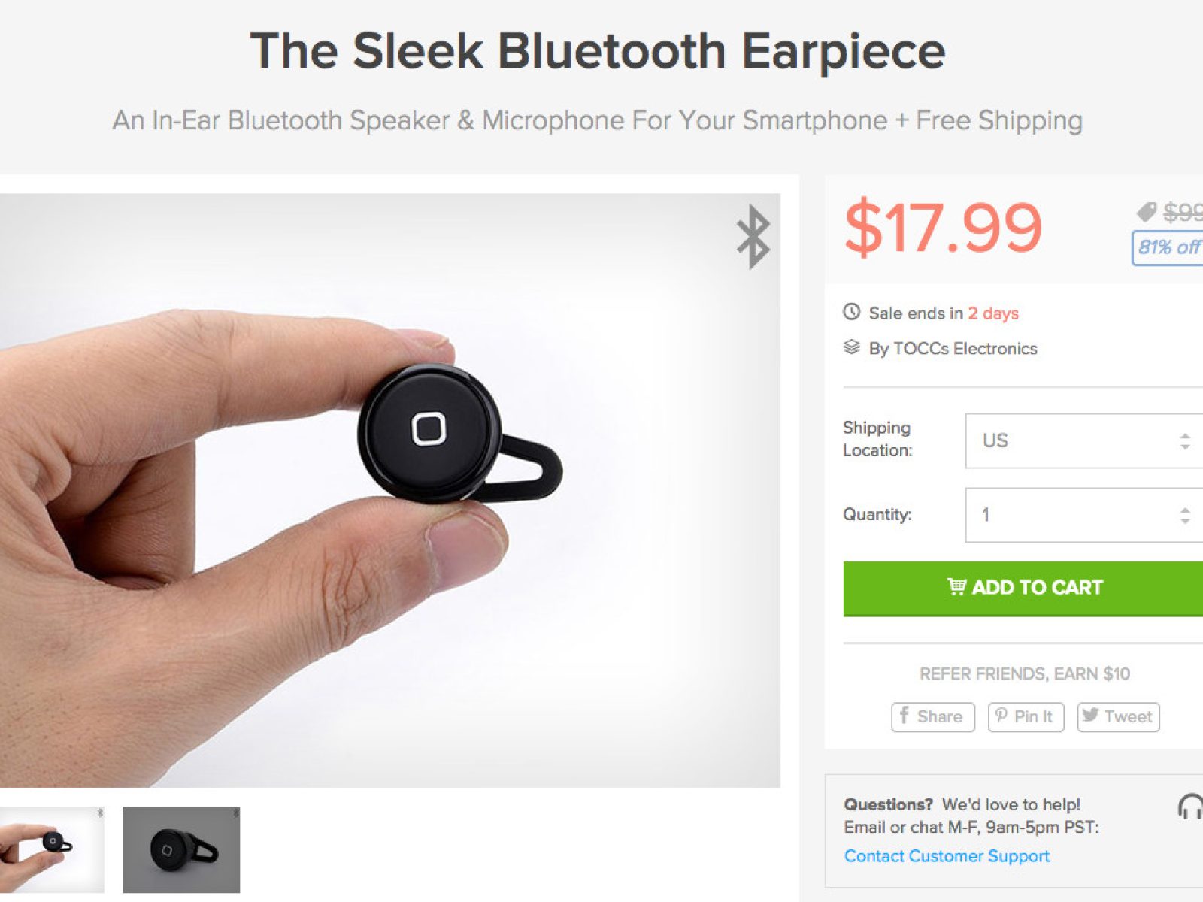Pin the product with Pin It button

[x=1026, y=716]
